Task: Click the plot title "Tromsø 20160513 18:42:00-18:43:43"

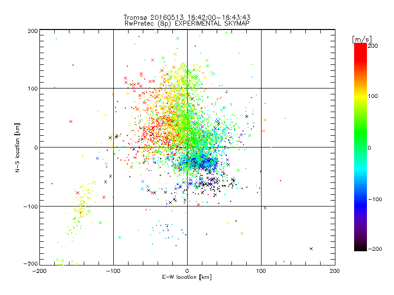Action: click(187, 17)
